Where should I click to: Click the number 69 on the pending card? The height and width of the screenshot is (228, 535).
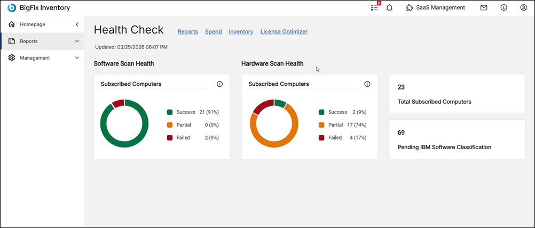(x=401, y=132)
